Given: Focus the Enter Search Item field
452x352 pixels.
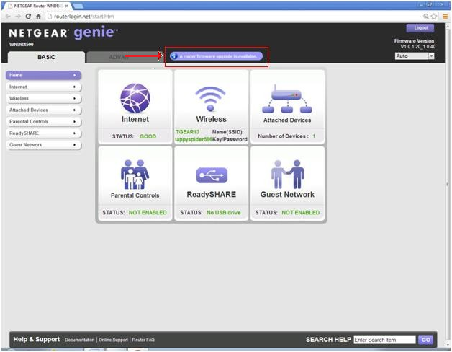Looking at the screenshot, I should pyautogui.click(x=384, y=340).
